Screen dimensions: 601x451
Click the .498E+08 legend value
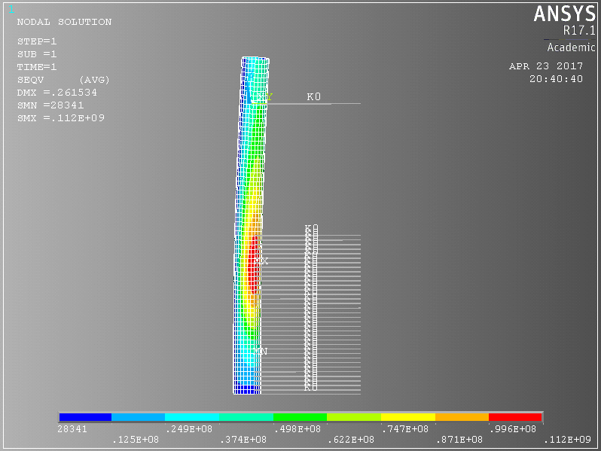[x=299, y=428]
